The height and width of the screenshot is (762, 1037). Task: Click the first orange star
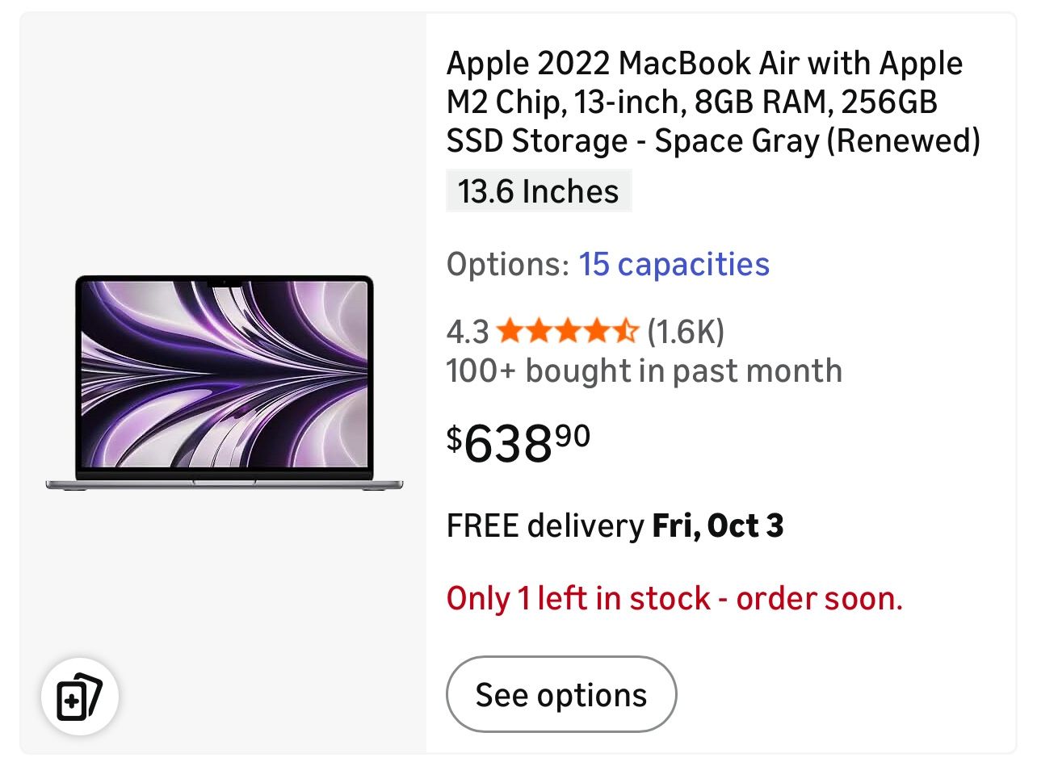point(509,331)
